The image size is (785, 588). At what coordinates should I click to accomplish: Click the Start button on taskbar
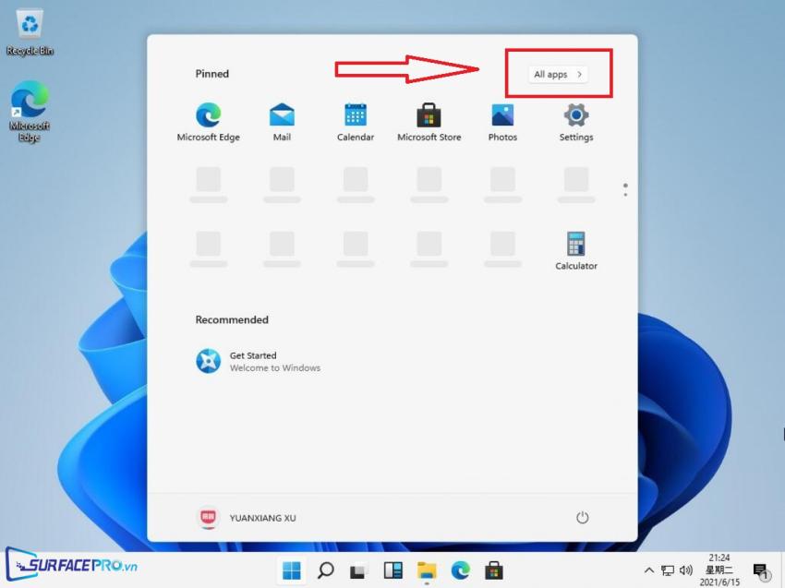pyautogui.click(x=292, y=570)
